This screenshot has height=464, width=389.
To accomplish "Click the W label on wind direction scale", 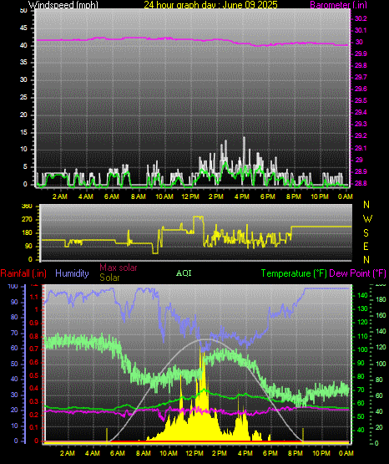I will click(367, 219).
